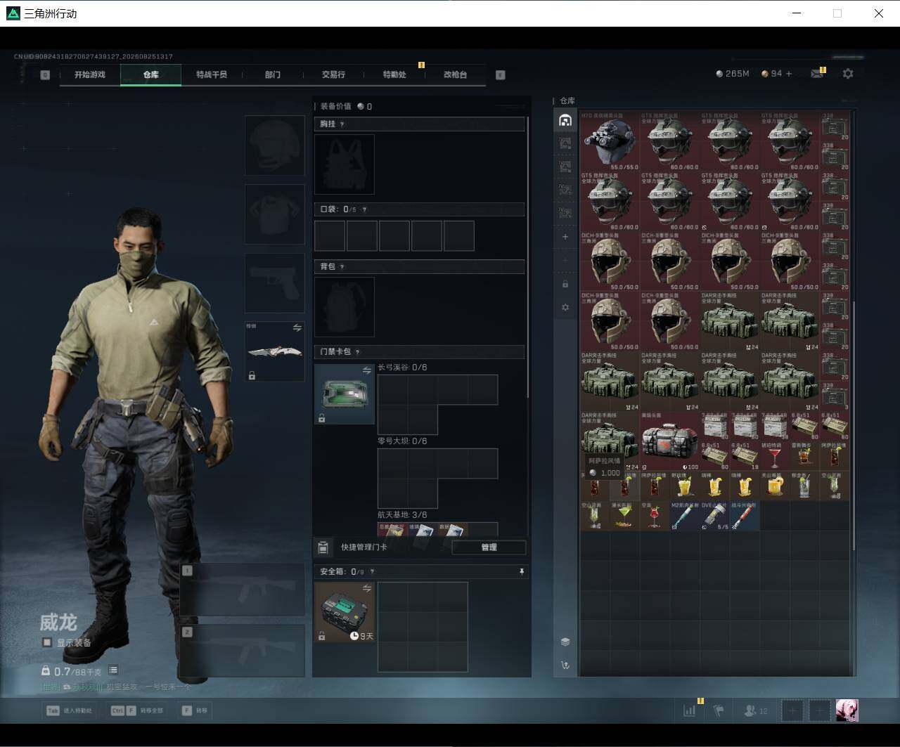The height and width of the screenshot is (747, 900).
Task: Go to the 部门 tab
Action: pyautogui.click(x=273, y=74)
